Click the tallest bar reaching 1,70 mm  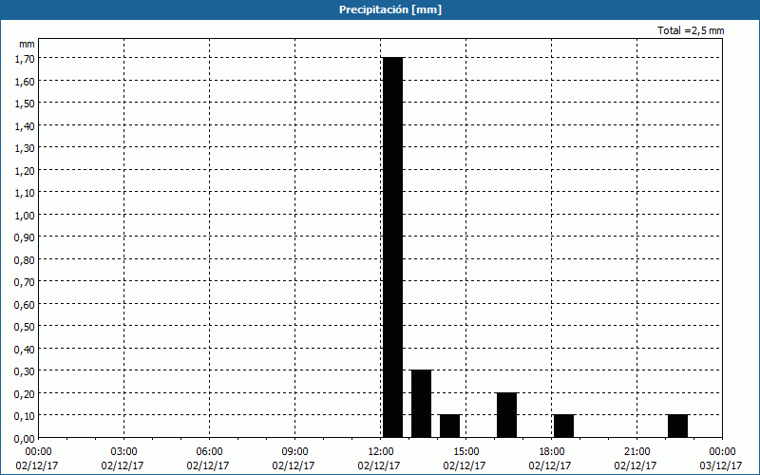pyautogui.click(x=392, y=247)
